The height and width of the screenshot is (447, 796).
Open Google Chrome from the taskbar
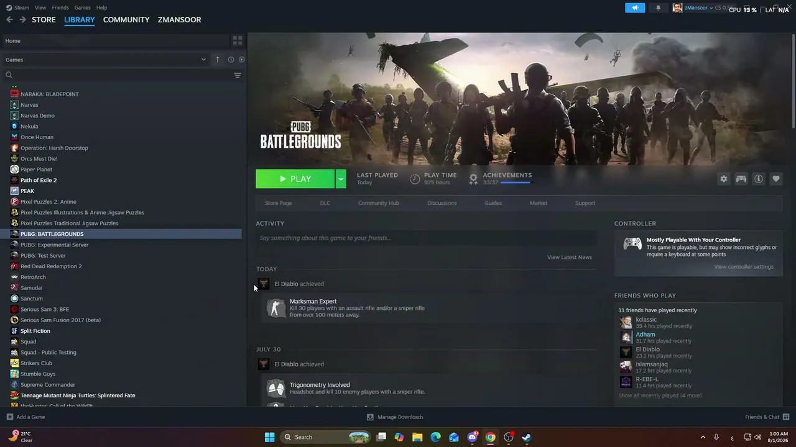coord(490,437)
